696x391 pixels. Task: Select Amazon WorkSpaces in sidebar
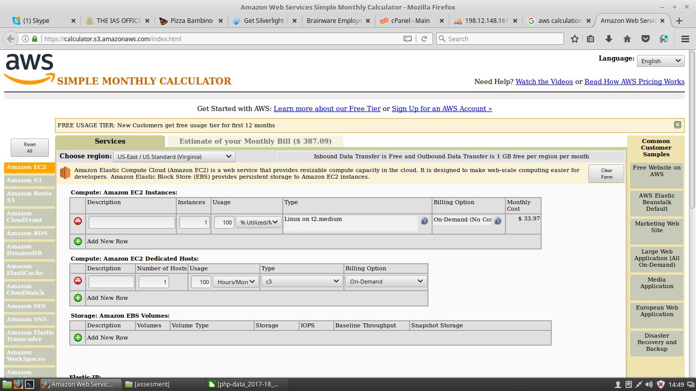30,355
